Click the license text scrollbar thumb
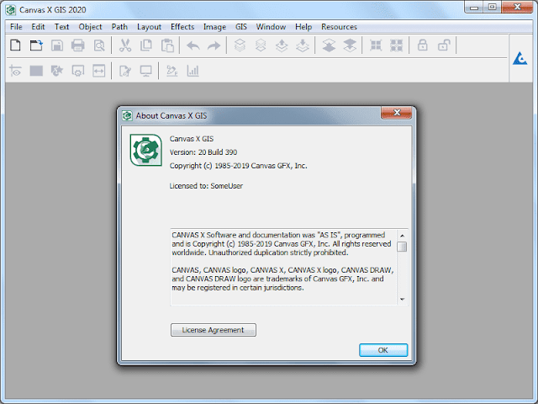Screen dimensions: 538x404 (x=402, y=247)
